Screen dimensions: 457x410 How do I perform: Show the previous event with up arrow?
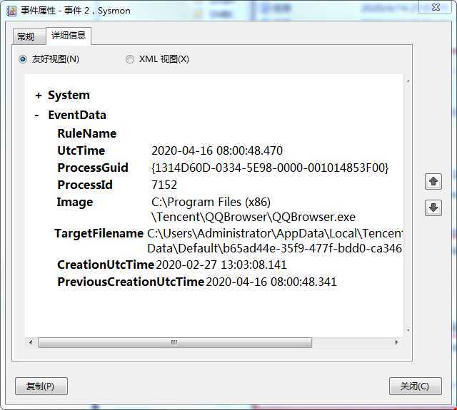[433, 182]
